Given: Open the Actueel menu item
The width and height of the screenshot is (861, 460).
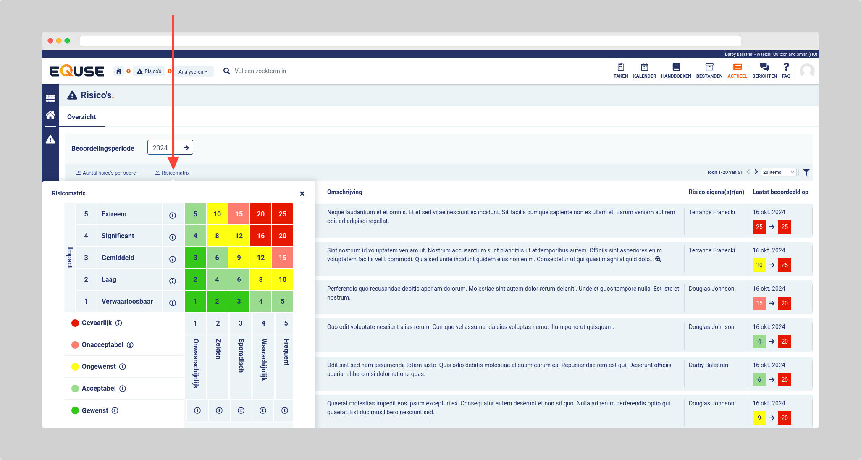Looking at the screenshot, I should [737, 71].
